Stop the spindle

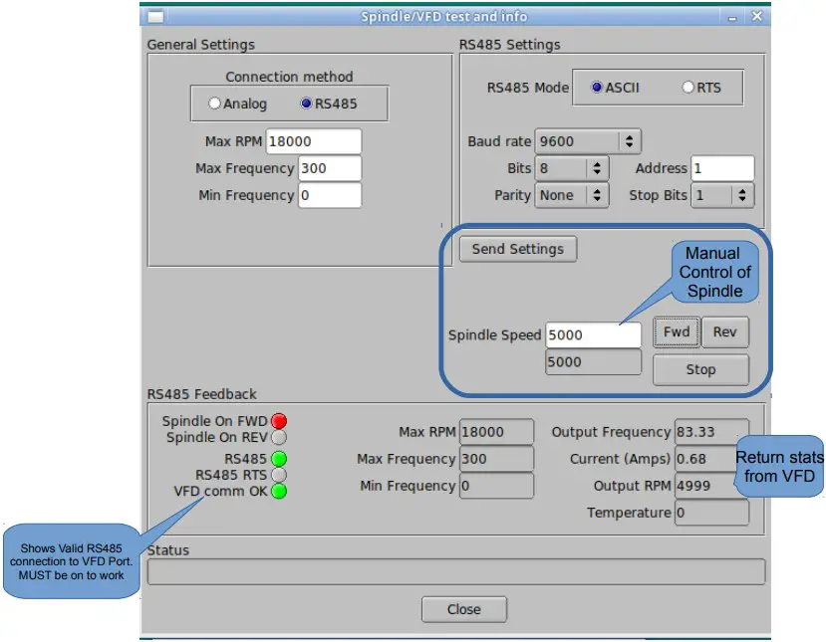click(700, 370)
